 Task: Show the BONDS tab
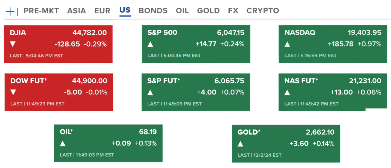[x=153, y=11]
